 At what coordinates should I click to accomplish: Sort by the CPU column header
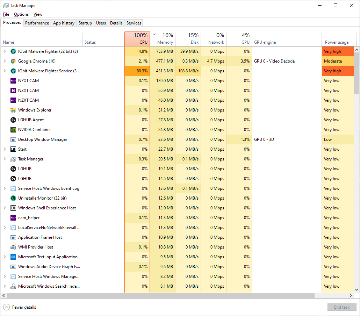[137, 39]
